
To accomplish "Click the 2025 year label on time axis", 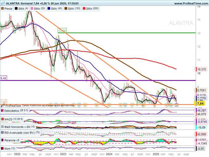I will (x=156, y=154).
